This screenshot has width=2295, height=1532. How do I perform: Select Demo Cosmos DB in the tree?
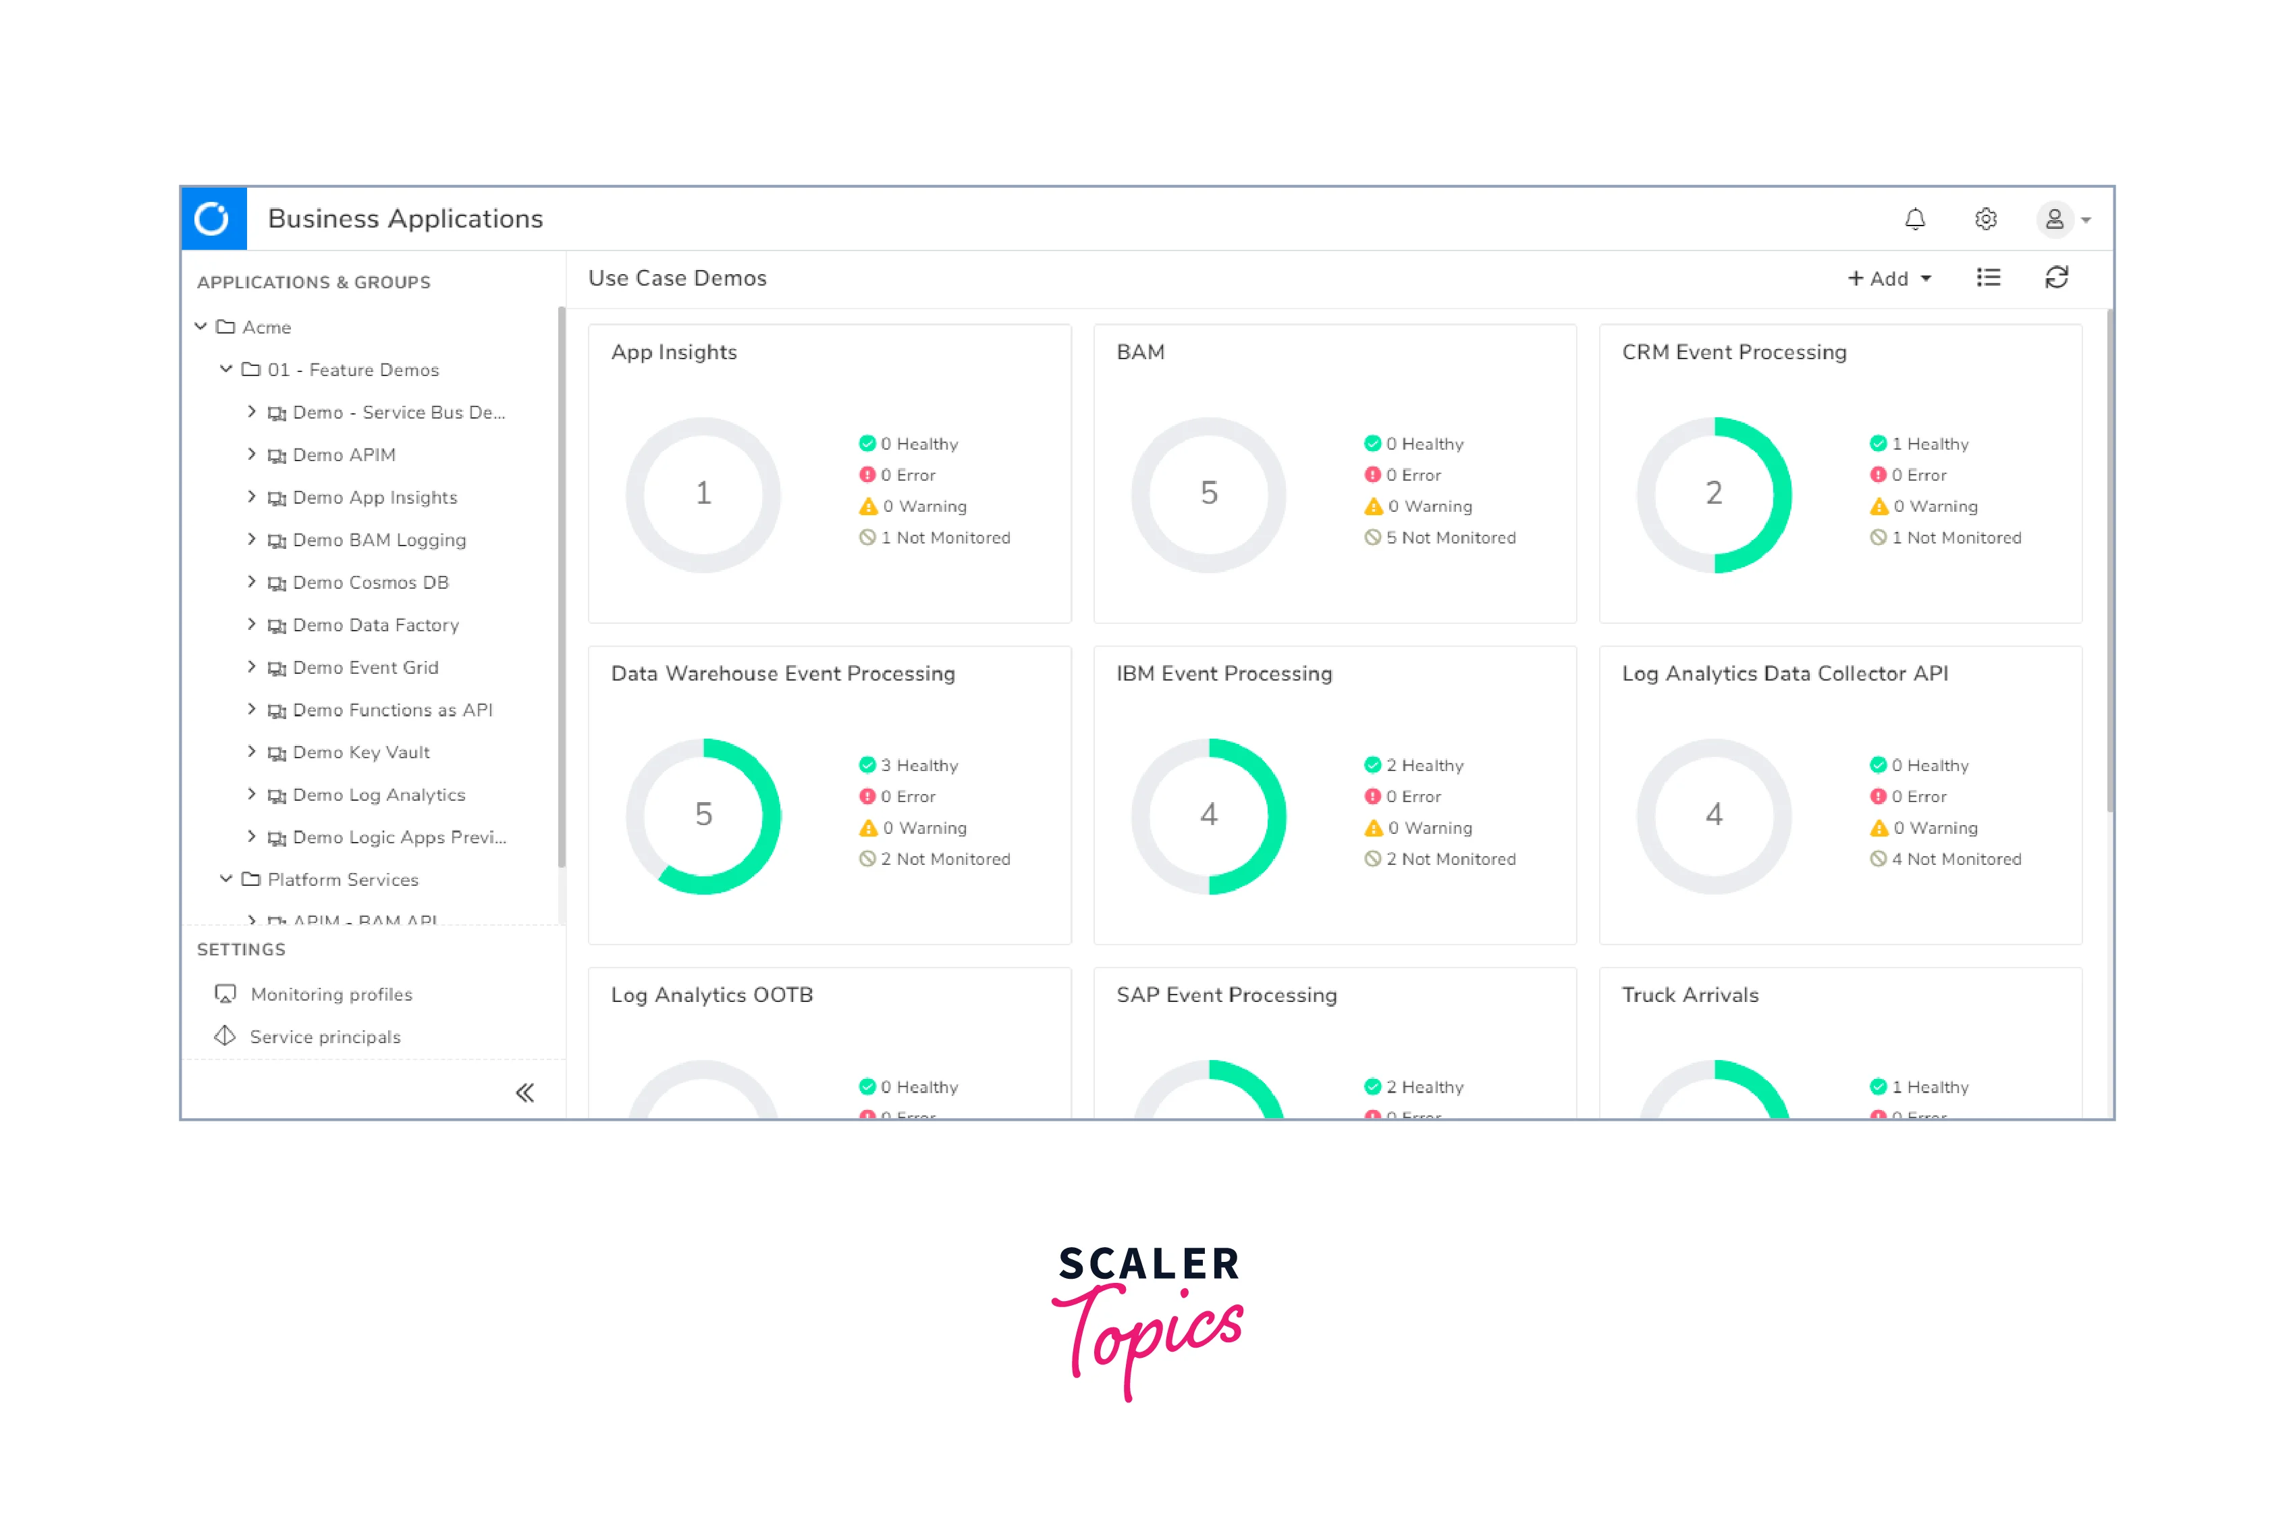(x=370, y=582)
